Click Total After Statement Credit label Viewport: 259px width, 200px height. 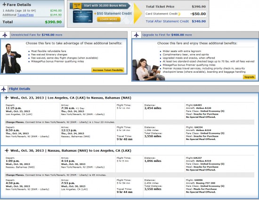(x=167, y=21)
